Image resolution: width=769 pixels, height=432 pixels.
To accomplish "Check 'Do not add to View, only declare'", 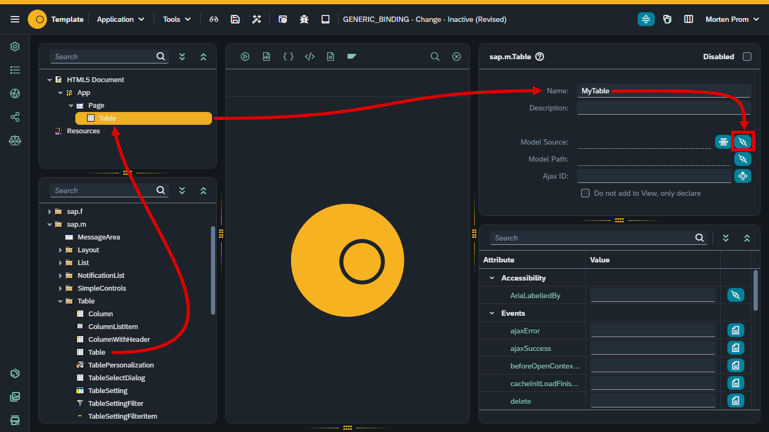I will click(585, 193).
